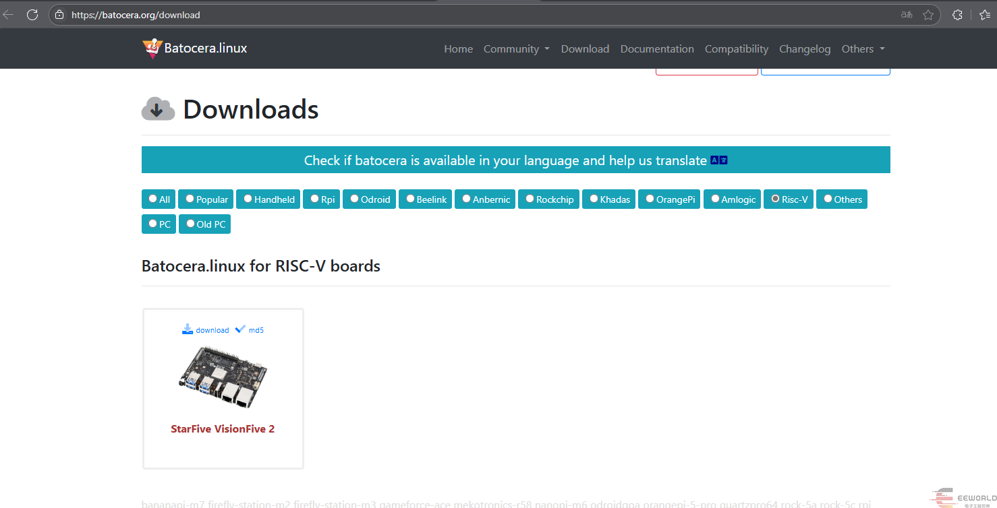997x508 pixels.
Task: Bookmark the page with the star icon
Action: coord(928,15)
